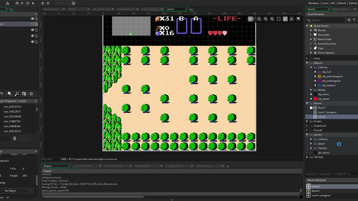Click the No Object selector button
This screenshot has height=201, width=358.
tap(14, 191)
